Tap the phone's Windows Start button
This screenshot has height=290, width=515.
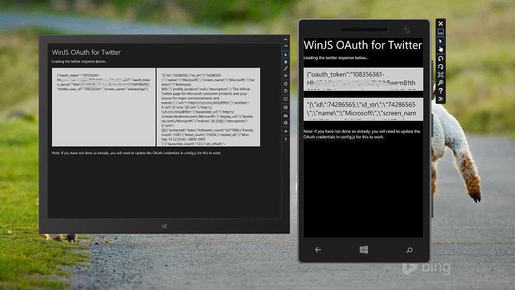pos(364,250)
